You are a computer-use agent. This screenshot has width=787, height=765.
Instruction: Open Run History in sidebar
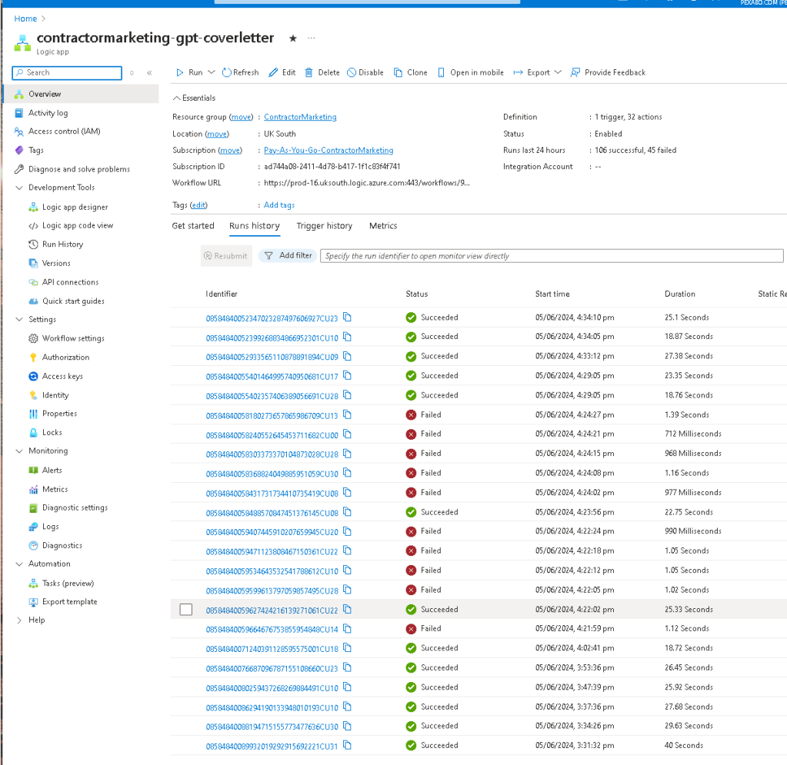coord(62,244)
